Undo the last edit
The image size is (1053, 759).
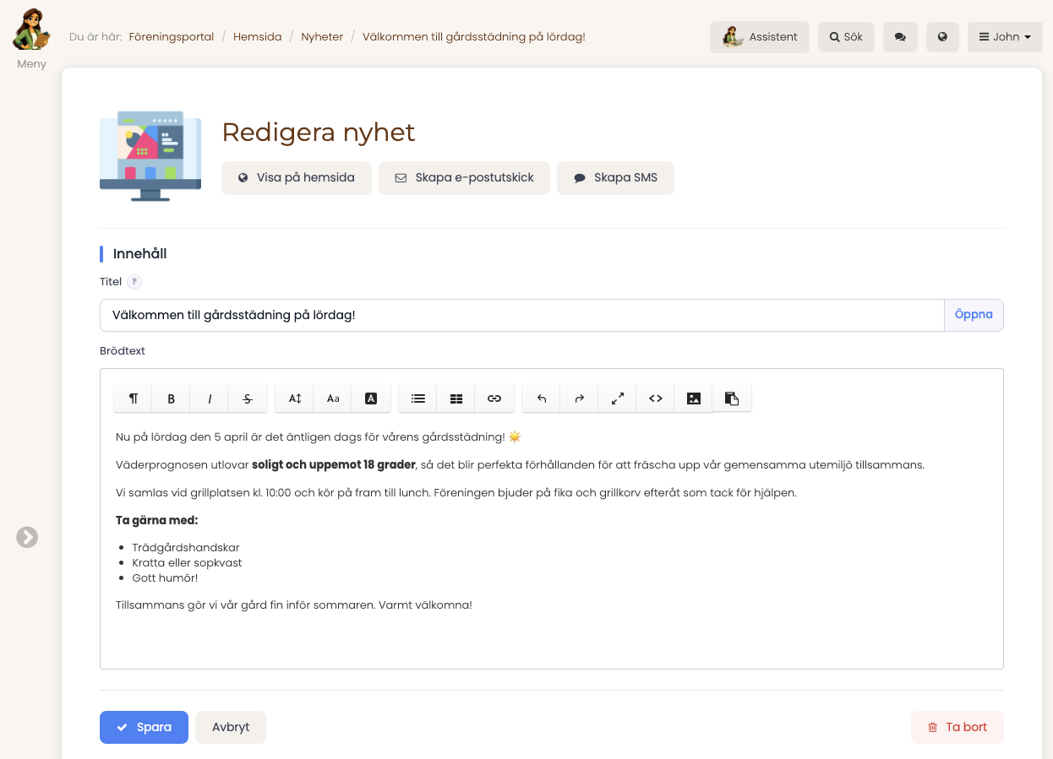click(542, 398)
